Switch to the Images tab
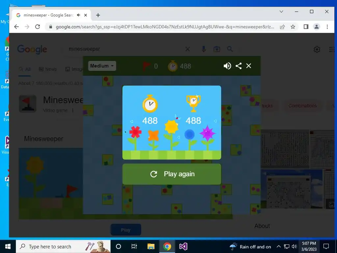 pyautogui.click(x=74, y=69)
